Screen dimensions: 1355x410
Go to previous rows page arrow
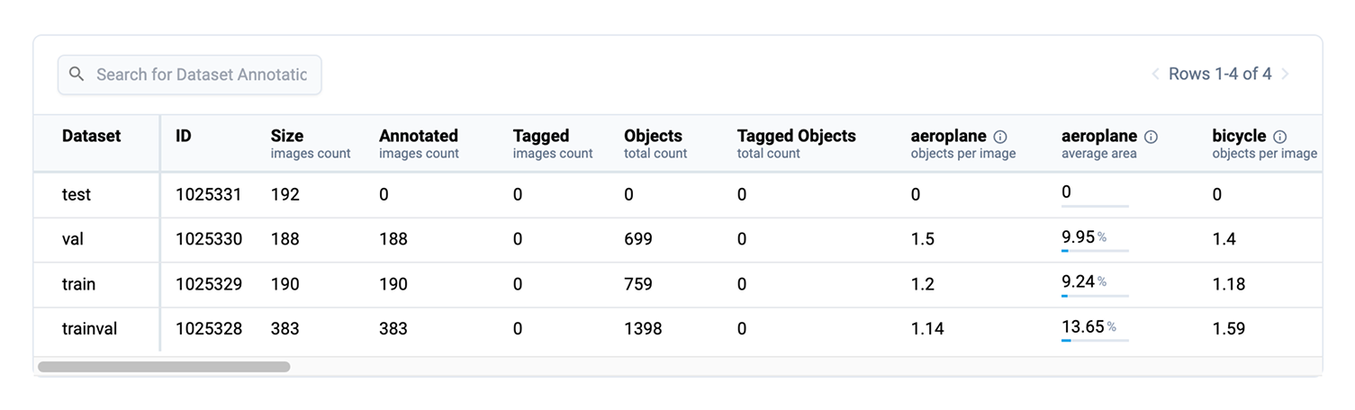click(x=1155, y=75)
